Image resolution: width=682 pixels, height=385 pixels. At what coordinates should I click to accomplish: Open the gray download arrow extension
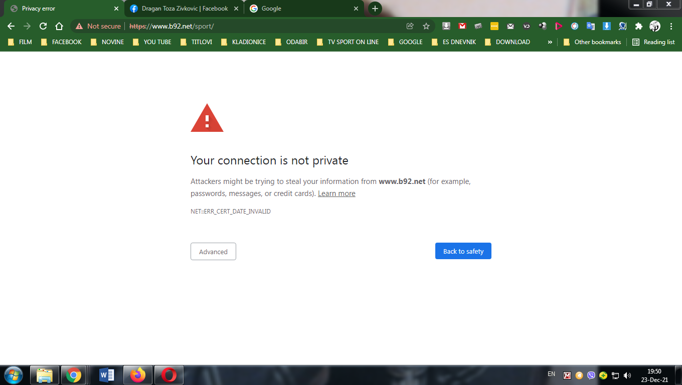(446, 26)
